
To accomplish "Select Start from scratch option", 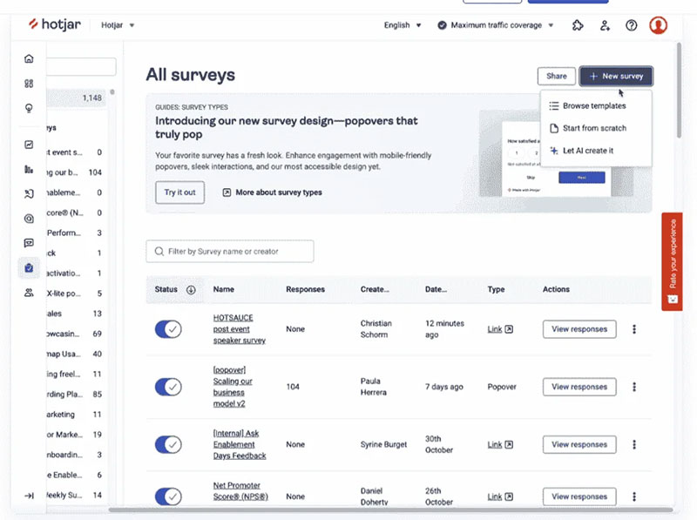I will tap(588, 128).
